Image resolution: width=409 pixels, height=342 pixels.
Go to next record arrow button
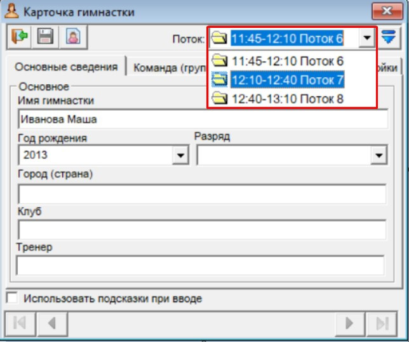point(349,323)
